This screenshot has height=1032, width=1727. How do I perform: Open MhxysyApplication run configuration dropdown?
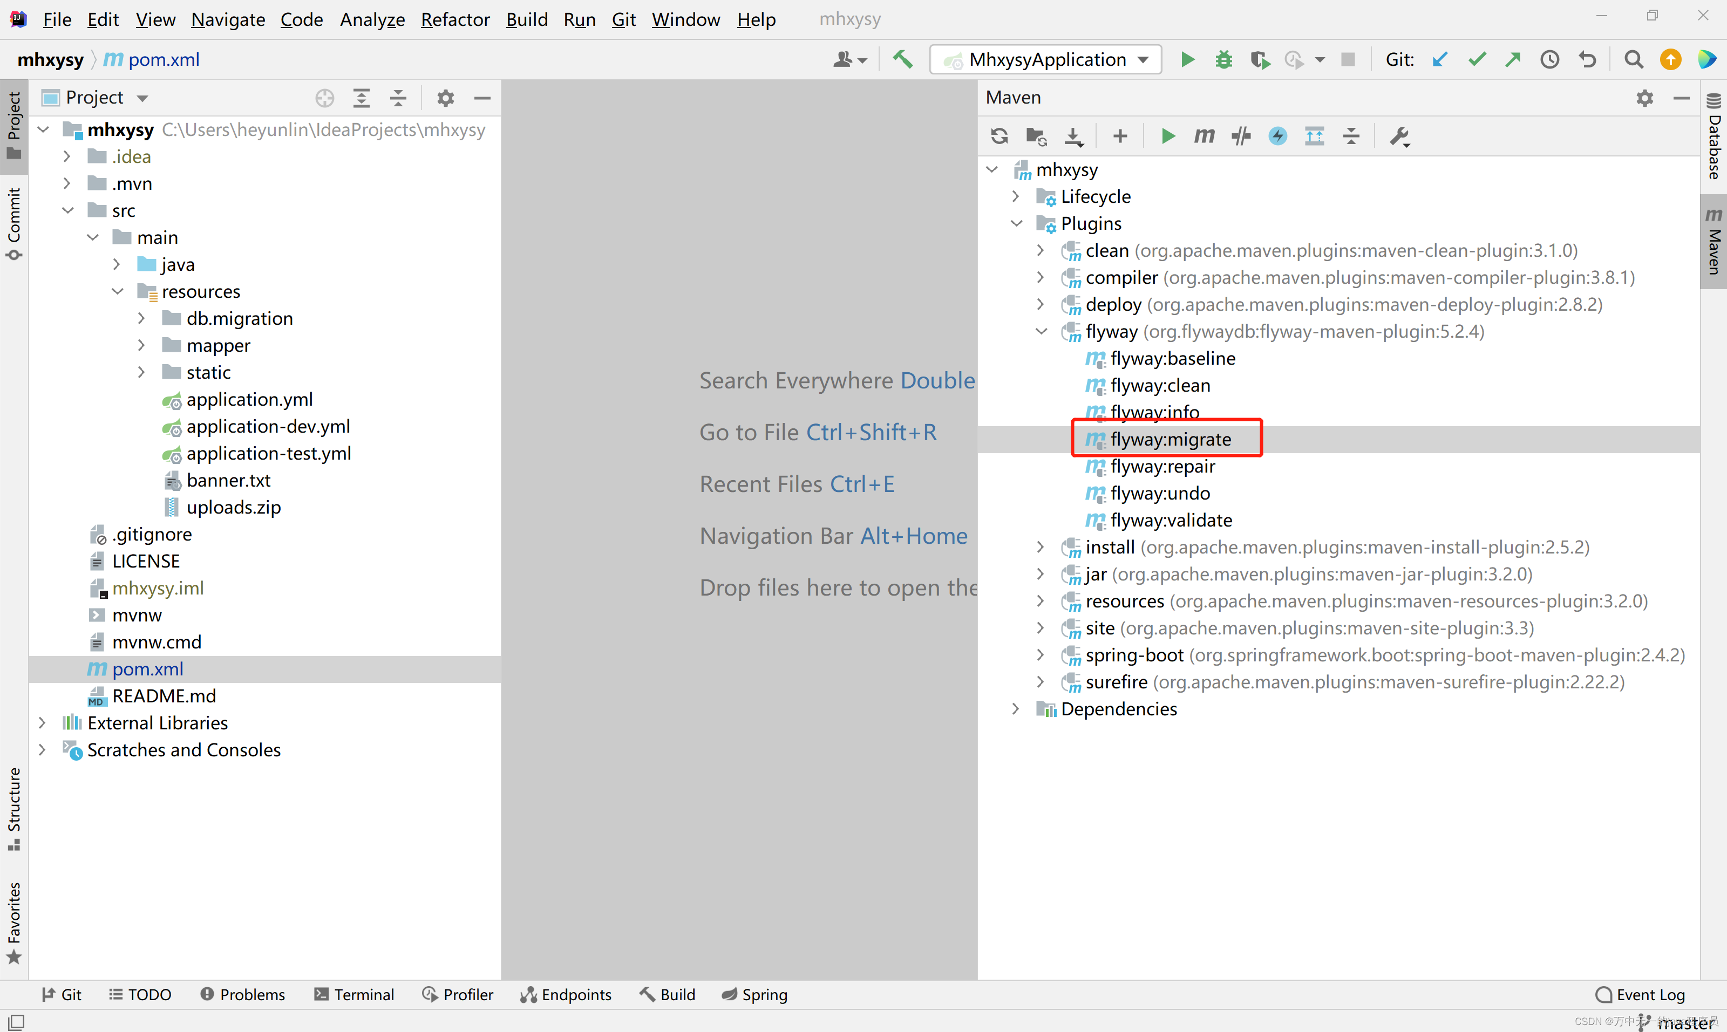click(1046, 60)
